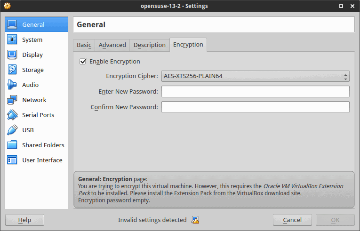Select the Shared Folders icon

[x=12, y=145]
